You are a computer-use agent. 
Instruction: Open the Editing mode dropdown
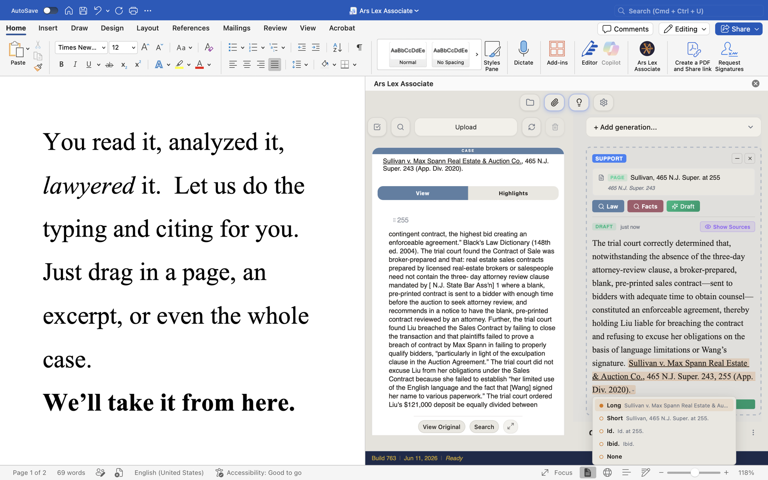click(684, 29)
